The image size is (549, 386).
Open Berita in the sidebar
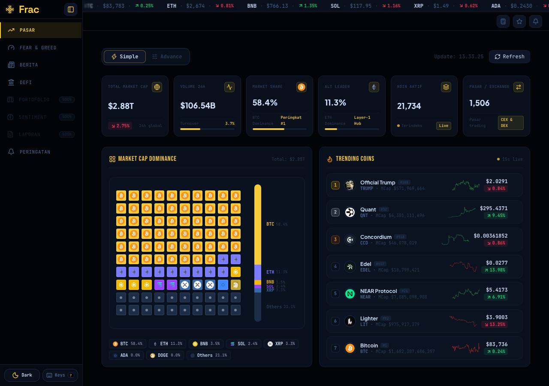pyautogui.click(x=41, y=65)
